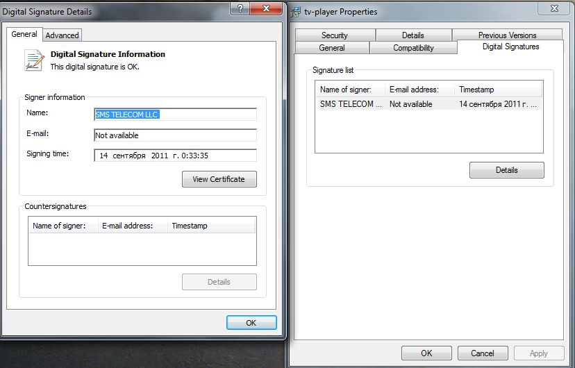Open the Security tab
This screenshot has width=575, height=368.
pos(335,35)
